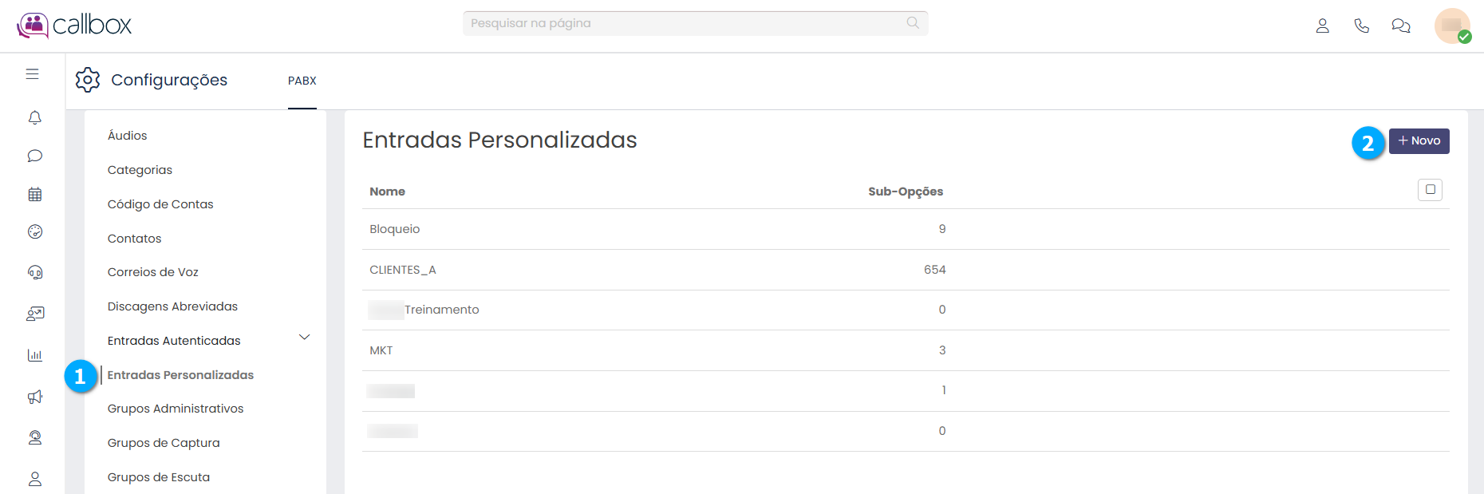Open the megaphone campaigns icon
The height and width of the screenshot is (494, 1484).
[34, 397]
